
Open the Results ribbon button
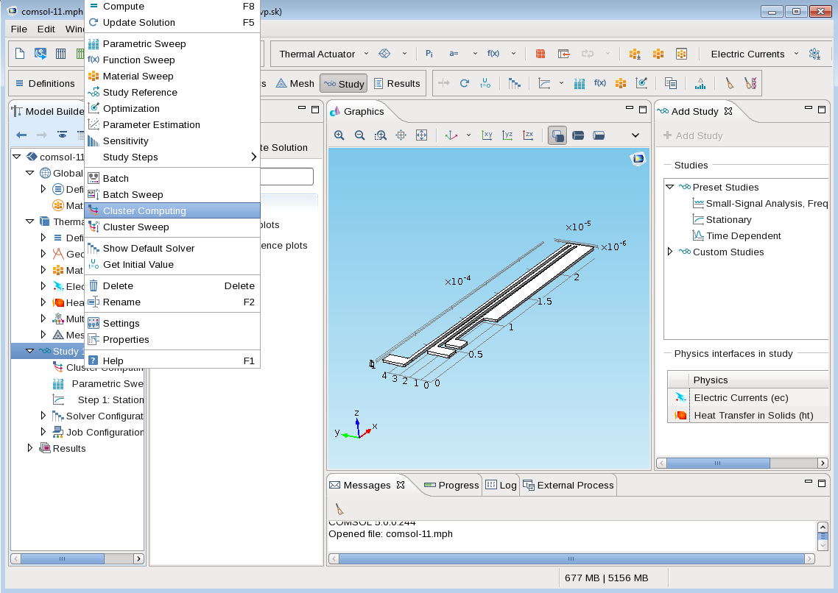396,84
